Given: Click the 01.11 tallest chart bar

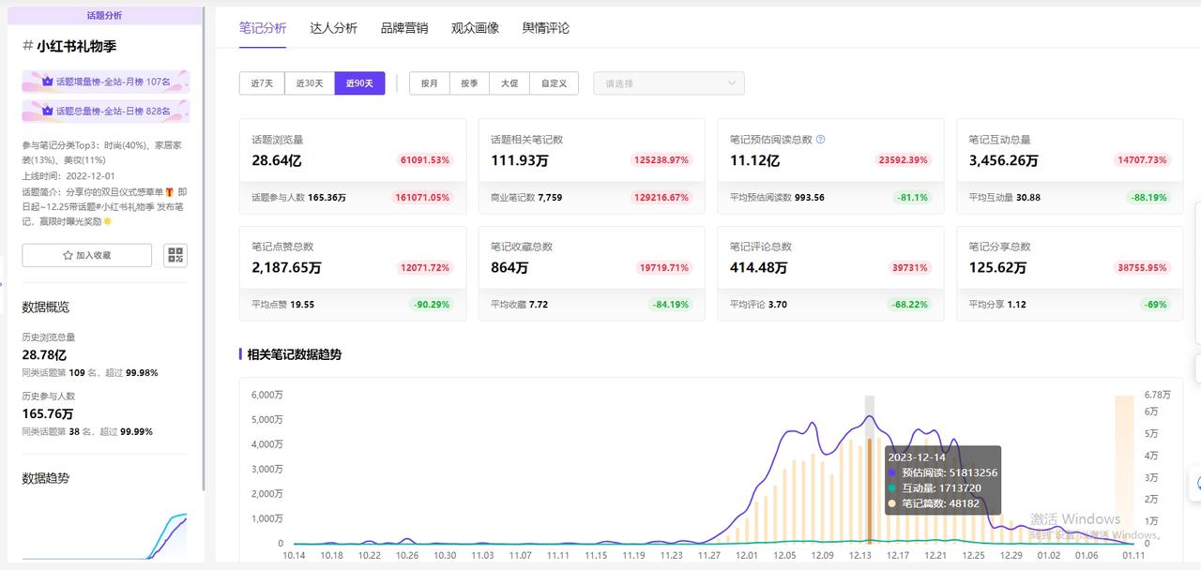Looking at the screenshot, I should click(x=1124, y=469).
